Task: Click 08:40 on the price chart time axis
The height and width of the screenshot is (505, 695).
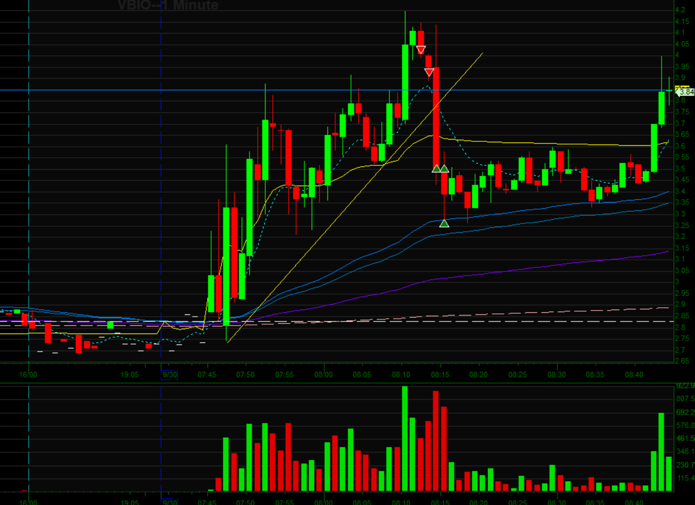Action: point(635,375)
